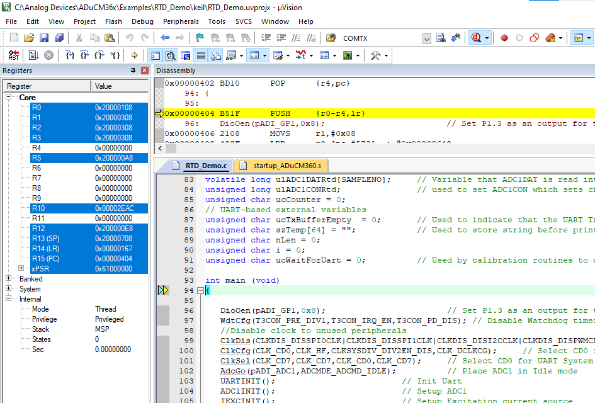Click Run to Cursor Line icon
The image size is (595, 403).
[115, 55]
